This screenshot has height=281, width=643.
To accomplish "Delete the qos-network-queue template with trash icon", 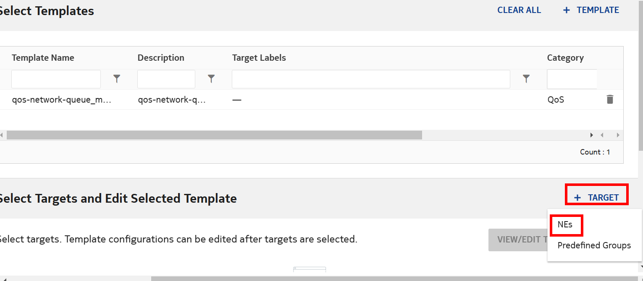I will pyautogui.click(x=610, y=100).
